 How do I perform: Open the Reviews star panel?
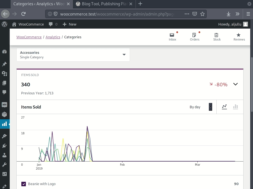click(x=239, y=37)
